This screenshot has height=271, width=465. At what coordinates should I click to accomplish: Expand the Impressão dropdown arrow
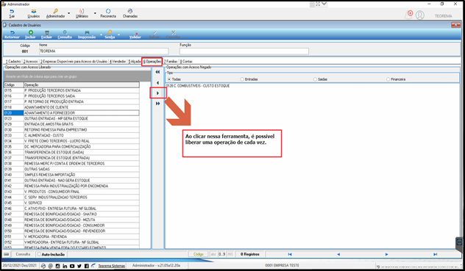(101, 35)
